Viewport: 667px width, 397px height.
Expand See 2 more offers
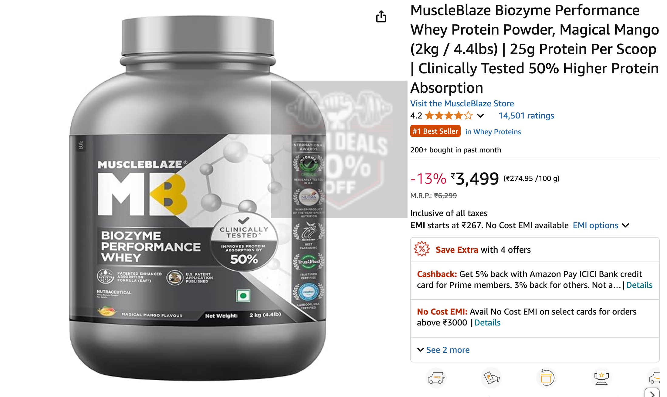coord(443,350)
